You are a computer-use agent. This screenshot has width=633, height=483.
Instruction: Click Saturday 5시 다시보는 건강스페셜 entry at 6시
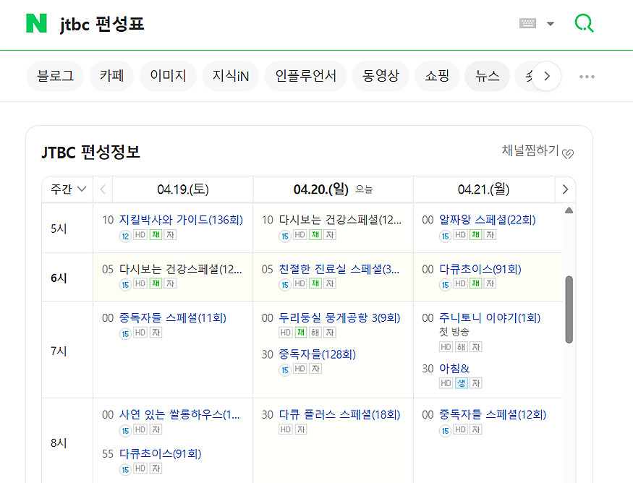180,269
